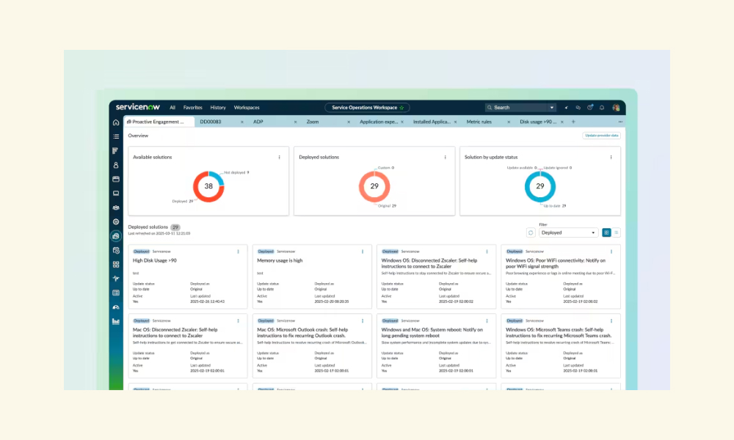Viewport: 734px width, 440px height.
Task: Click the blue Not deployed donut segment
Action: click(217, 177)
